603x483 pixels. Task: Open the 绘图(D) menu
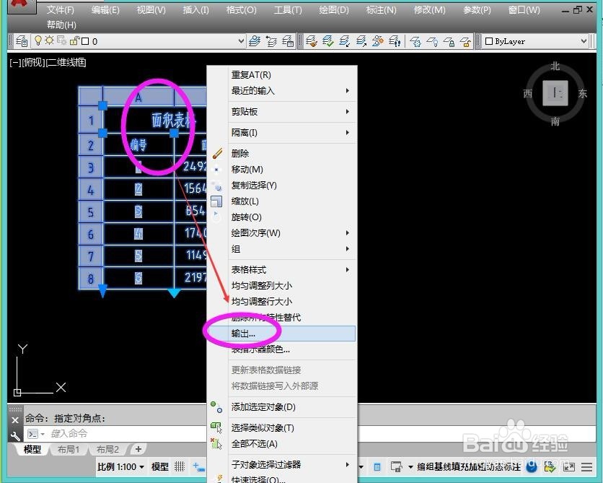click(334, 9)
